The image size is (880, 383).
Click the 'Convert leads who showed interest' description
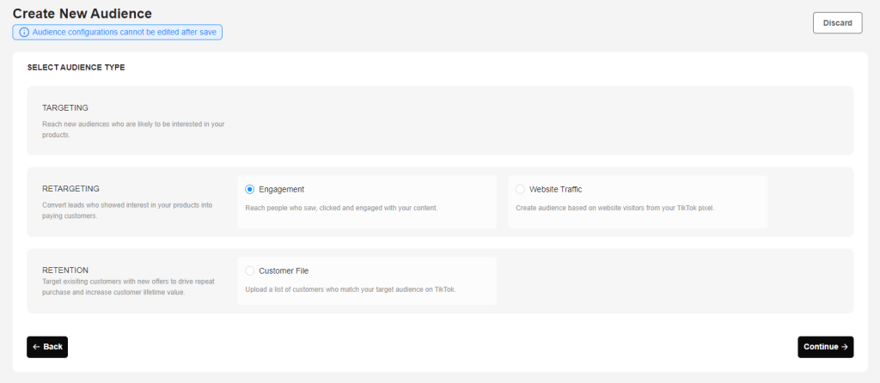point(127,210)
